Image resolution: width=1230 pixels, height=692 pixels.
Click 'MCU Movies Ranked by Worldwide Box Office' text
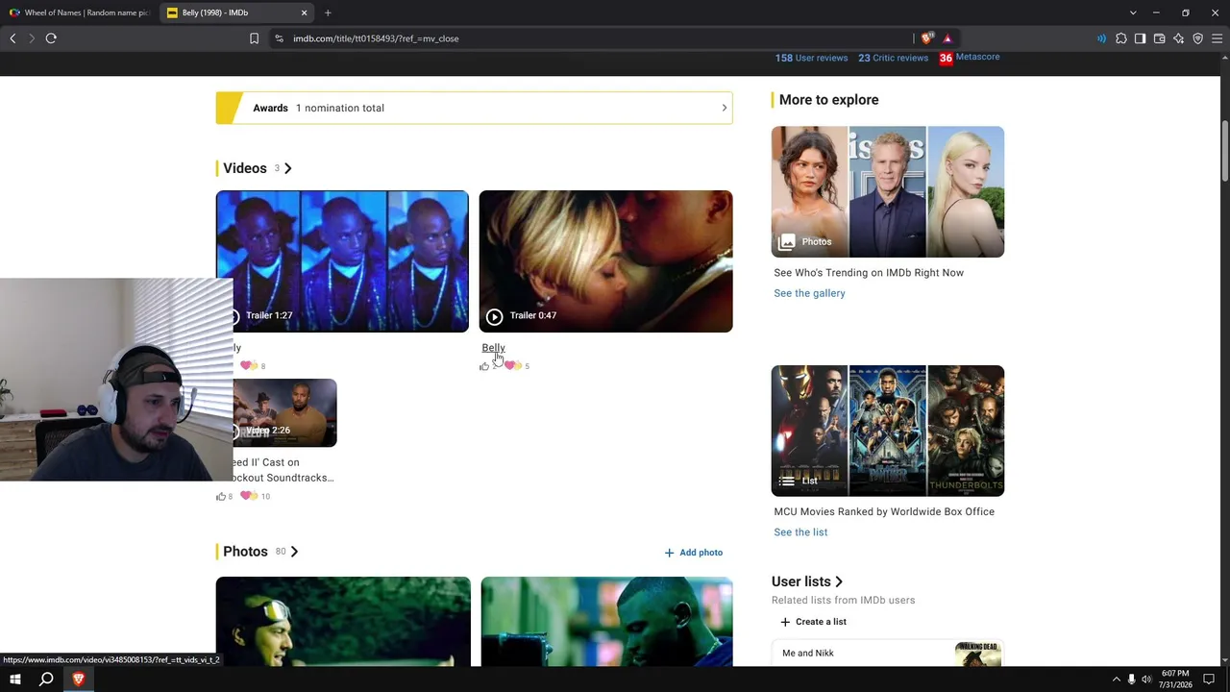tap(884, 512)
